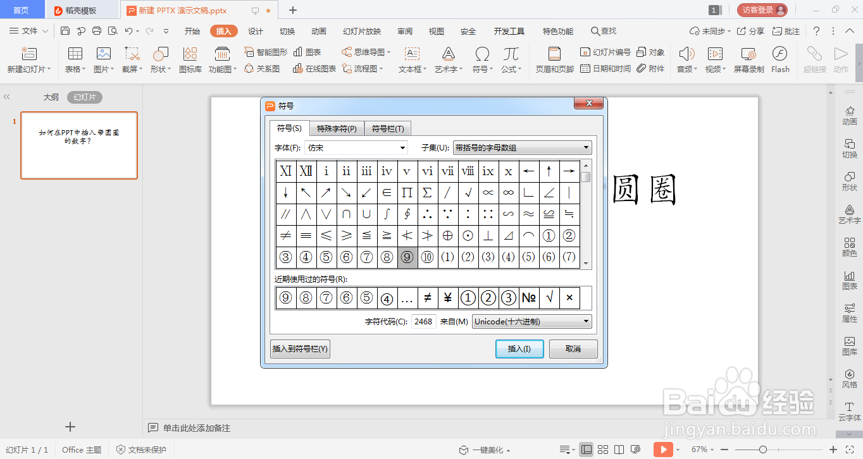This screenshot has height=459, width=863.
Task: Insert a 文本框 (text box)
Action: [x=409, y=60]
